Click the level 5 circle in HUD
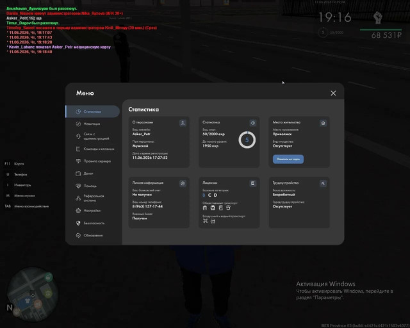 tap(323, 33)
